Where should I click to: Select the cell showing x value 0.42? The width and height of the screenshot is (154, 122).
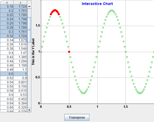pos(7,57)
